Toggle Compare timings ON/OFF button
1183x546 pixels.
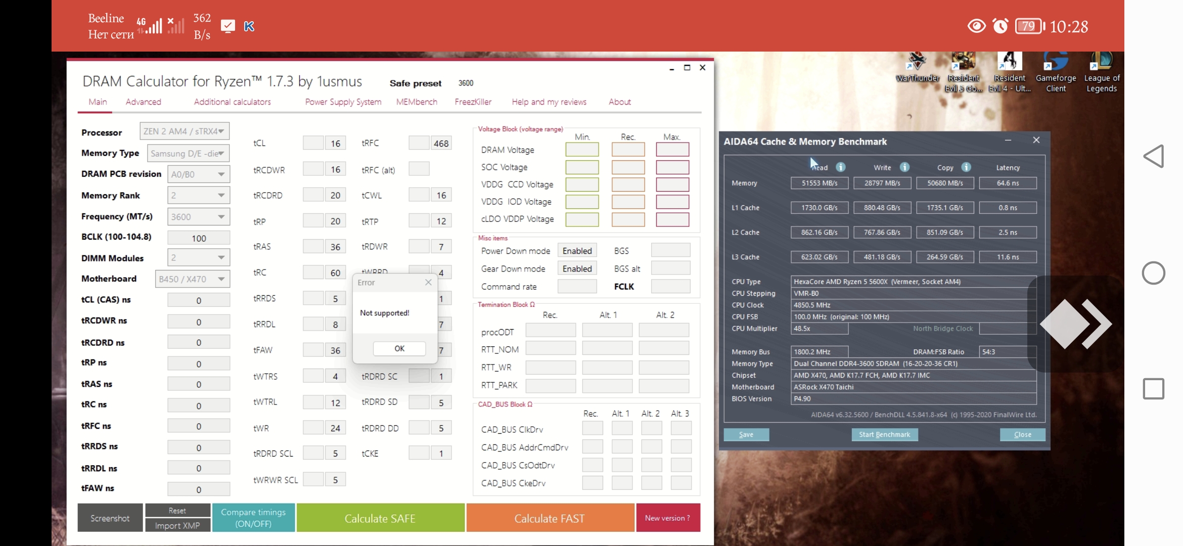(253, 518)
